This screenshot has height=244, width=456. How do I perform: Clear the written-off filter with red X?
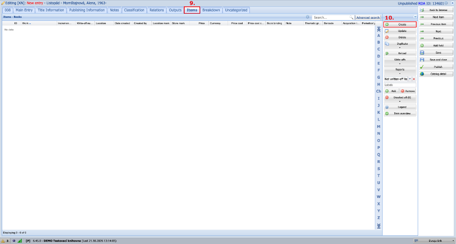coord(414,79)
